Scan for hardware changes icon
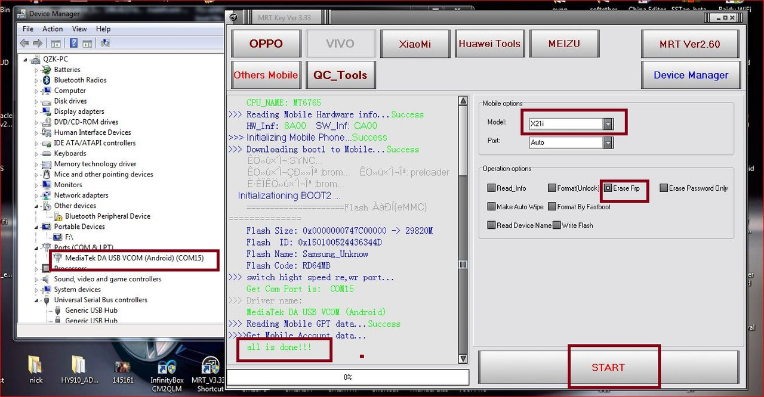Viewport: 764px width, 397px height. pyautogui.click(x=106, y=43)
